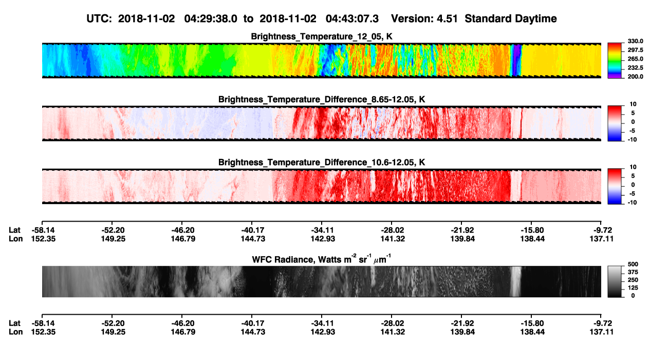
Task: Click the 297.5 colorbar label
Action: (636, 50)
